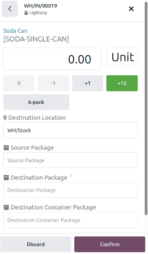148x254 pixels.
Task: Select the 6-pack packaging button
Action: [36, 102]
